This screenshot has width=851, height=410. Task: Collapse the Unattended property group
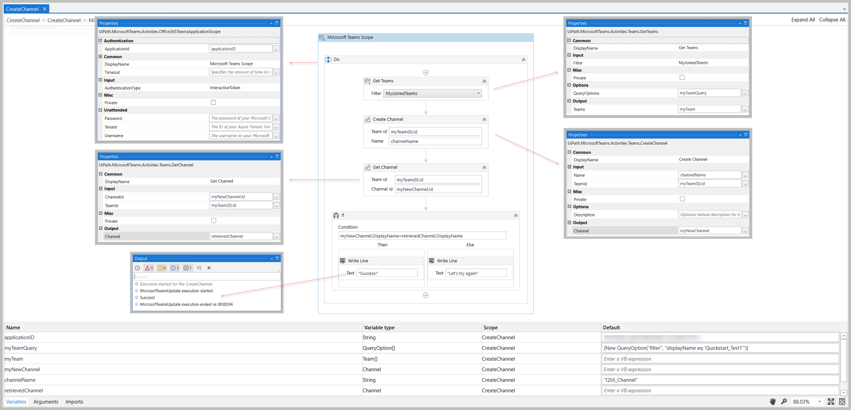pyautogui.click(x=100, y=110)
